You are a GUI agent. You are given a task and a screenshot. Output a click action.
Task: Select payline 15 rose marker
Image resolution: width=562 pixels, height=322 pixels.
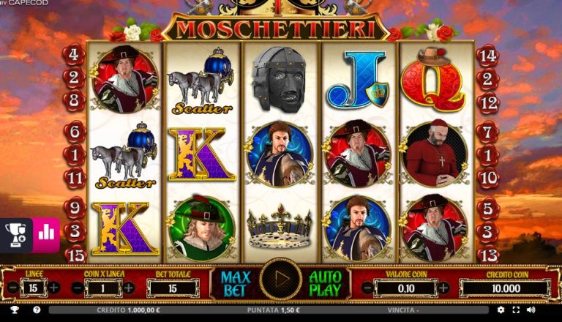(x=75, y=255)
